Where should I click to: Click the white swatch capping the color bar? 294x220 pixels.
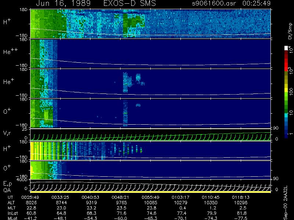[x=286, y=48]
